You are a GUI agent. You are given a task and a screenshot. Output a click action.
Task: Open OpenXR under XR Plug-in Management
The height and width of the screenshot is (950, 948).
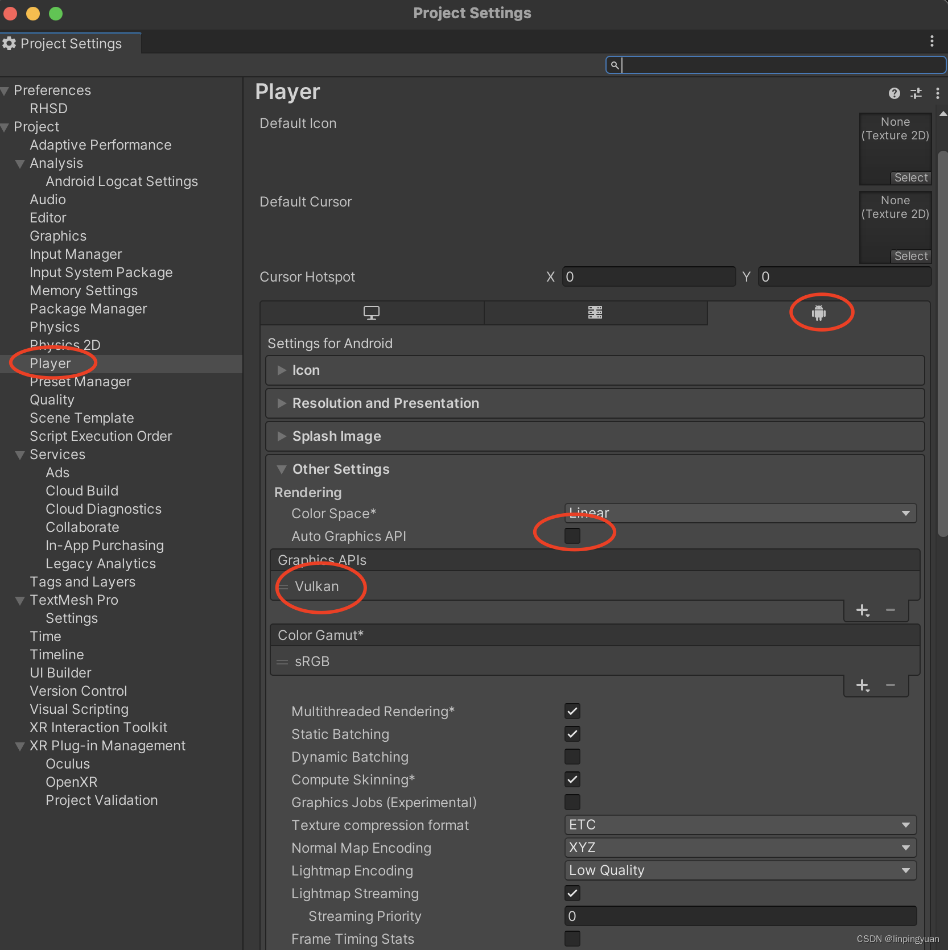71,782
